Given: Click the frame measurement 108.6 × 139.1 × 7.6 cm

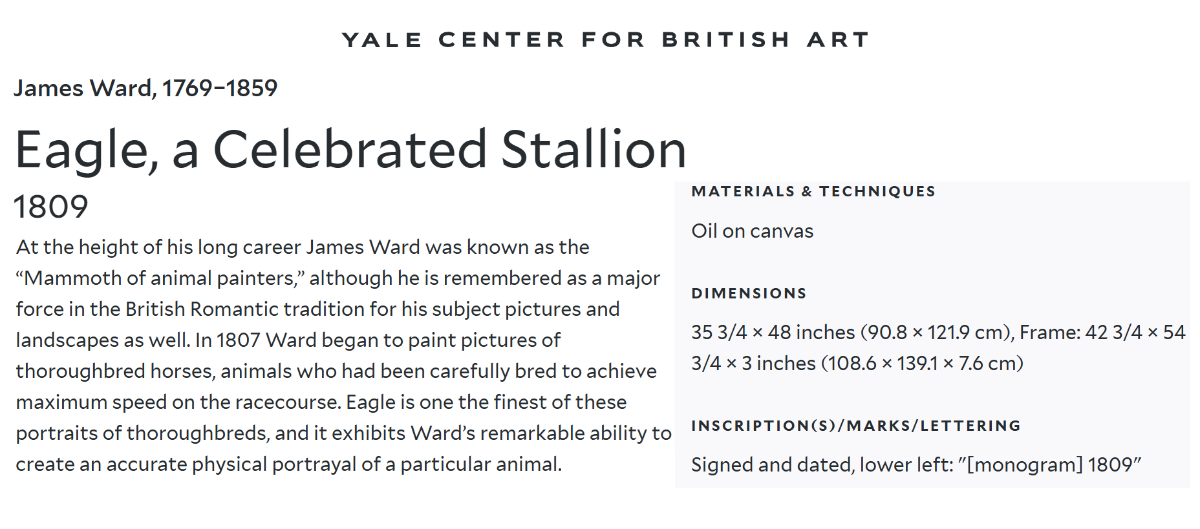Looking at the screenshot, I should coord(922,364).
